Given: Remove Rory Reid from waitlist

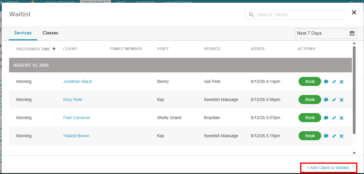Looking at the screenshot, I should click(x=341, y=100).
